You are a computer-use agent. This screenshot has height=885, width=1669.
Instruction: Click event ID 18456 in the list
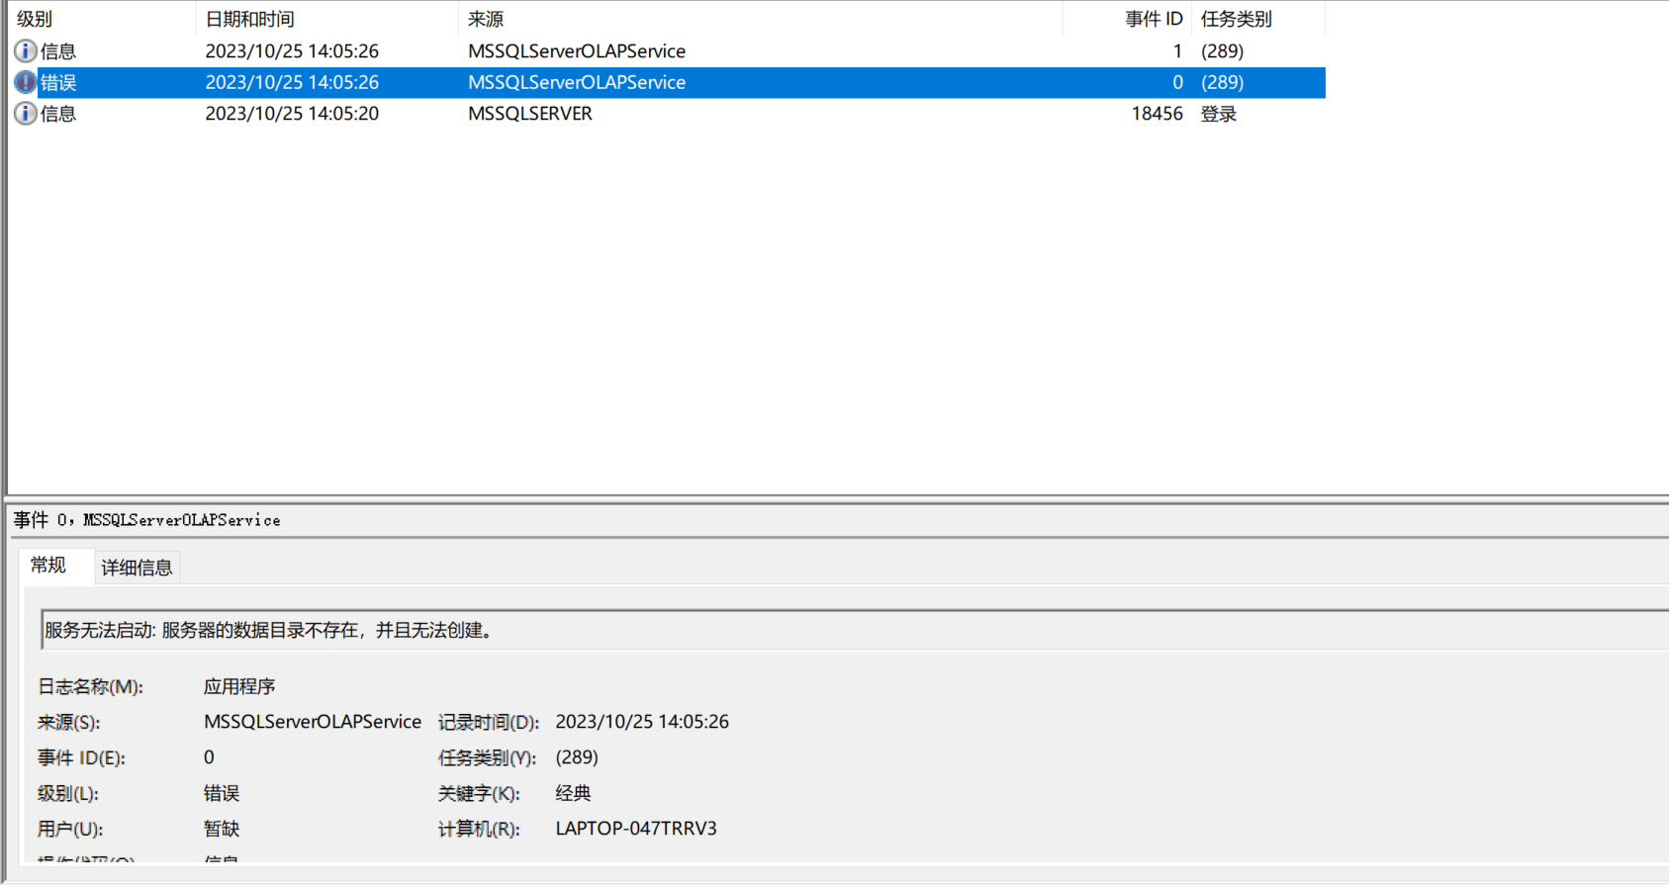pyautogui.click(x=1157, y=114)
